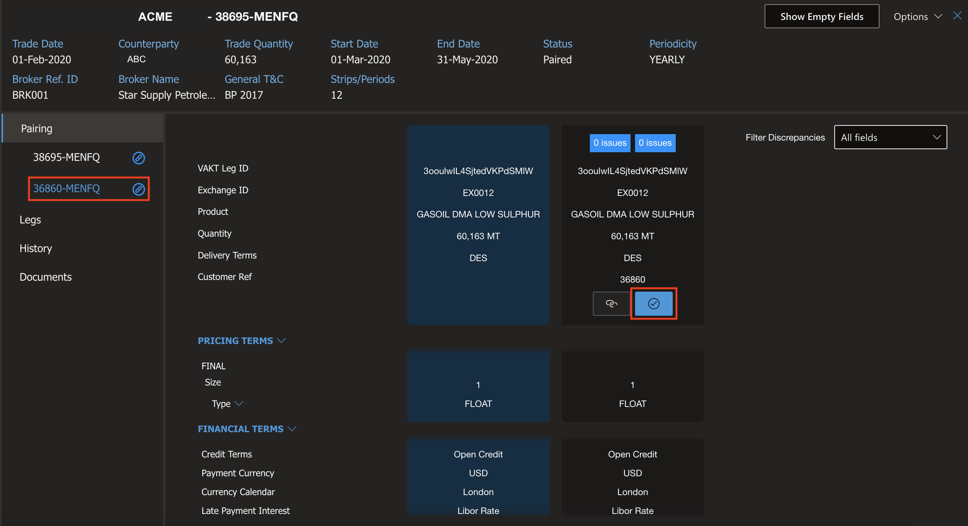Screen dimensions: 968x526
Task: Switch to the History tab
Action: [x=36, y=248]
